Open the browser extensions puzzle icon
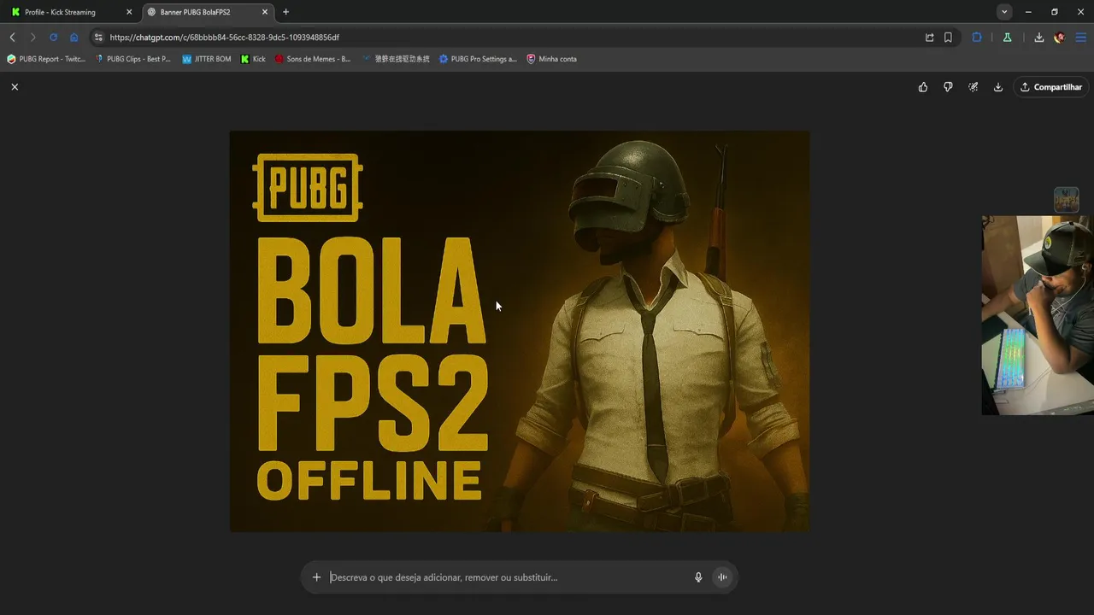This screenshot has width=1094, height=615. pos(977,38)
